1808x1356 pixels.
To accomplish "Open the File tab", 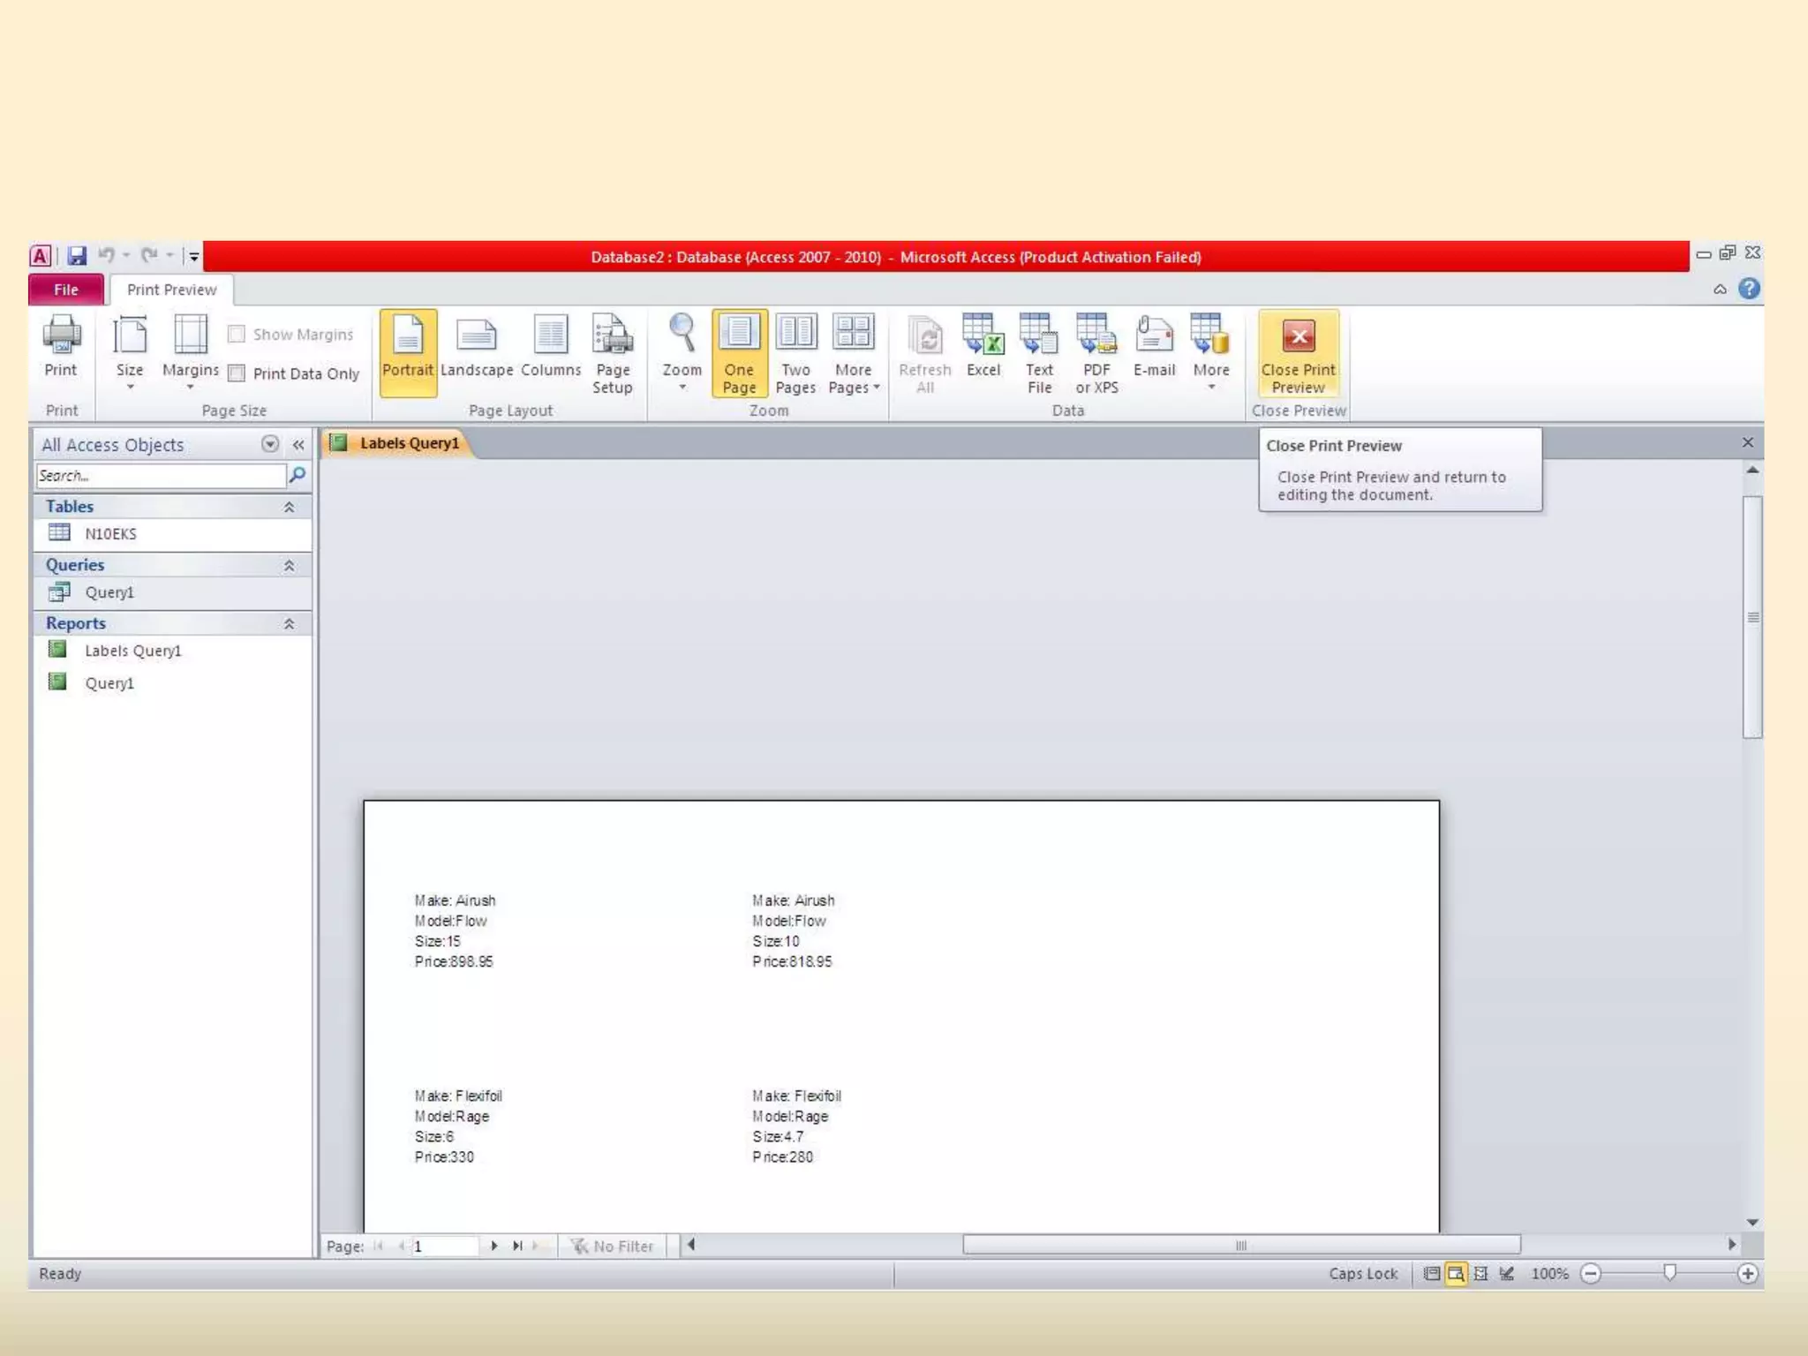I will coord(66,290).
